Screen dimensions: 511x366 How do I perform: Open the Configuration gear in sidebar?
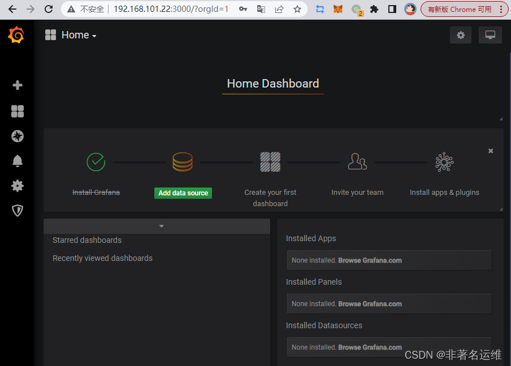[x=18, y=186]
